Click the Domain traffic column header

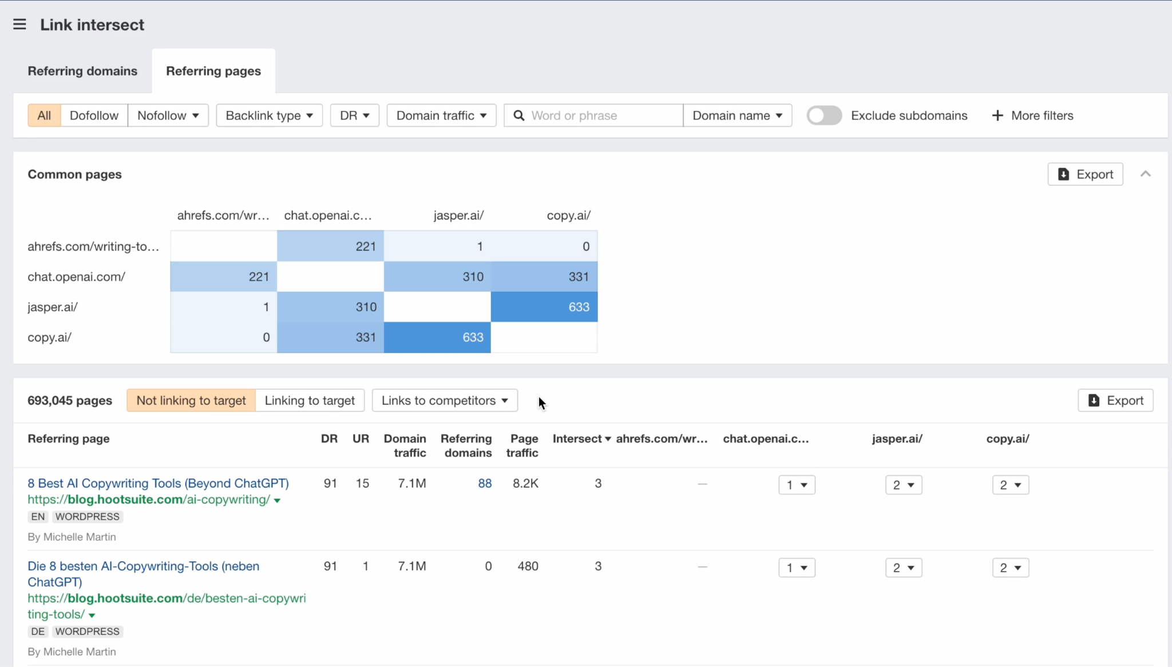tap(405, 446)
